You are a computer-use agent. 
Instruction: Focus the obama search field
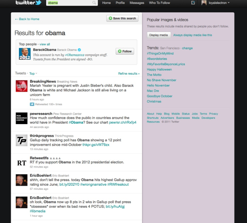click(x=72, y=3)
